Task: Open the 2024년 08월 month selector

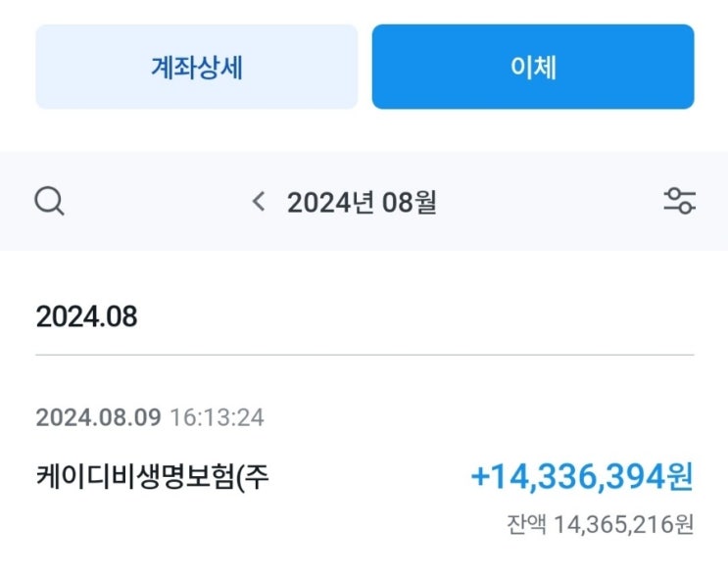Action: 362,203
